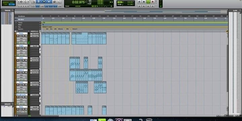Open first insert on Piano track
The image size is (242, 121).
tap(34, 34)
